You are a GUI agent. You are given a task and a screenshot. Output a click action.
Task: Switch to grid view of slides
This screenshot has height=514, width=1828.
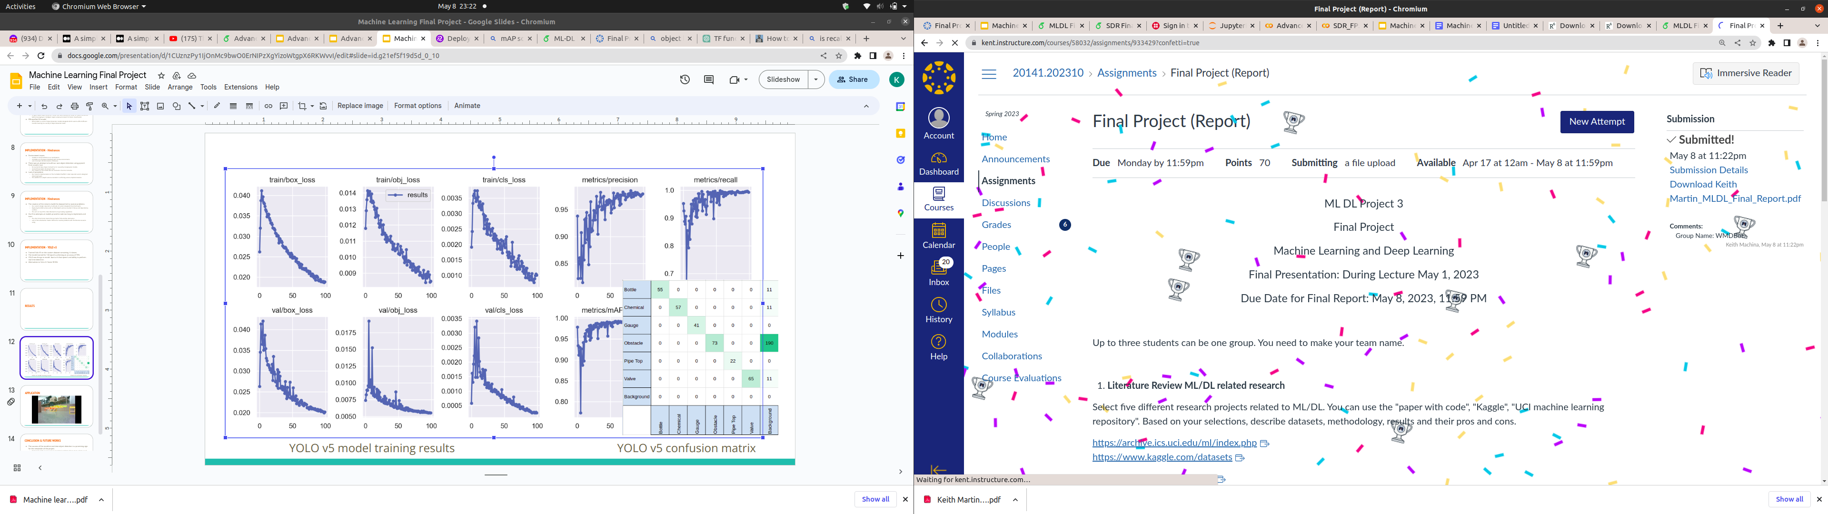[x=17, y=468]
